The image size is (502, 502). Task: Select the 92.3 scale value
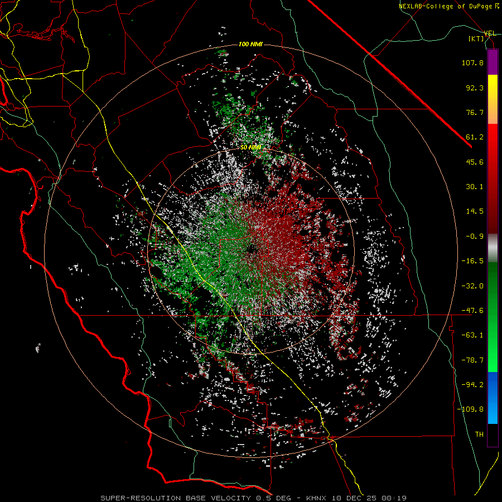point(475,88)
